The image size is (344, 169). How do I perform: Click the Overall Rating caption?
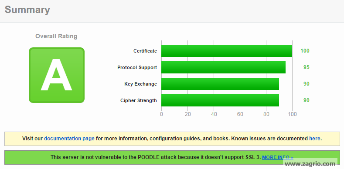[x=56, y=36]
